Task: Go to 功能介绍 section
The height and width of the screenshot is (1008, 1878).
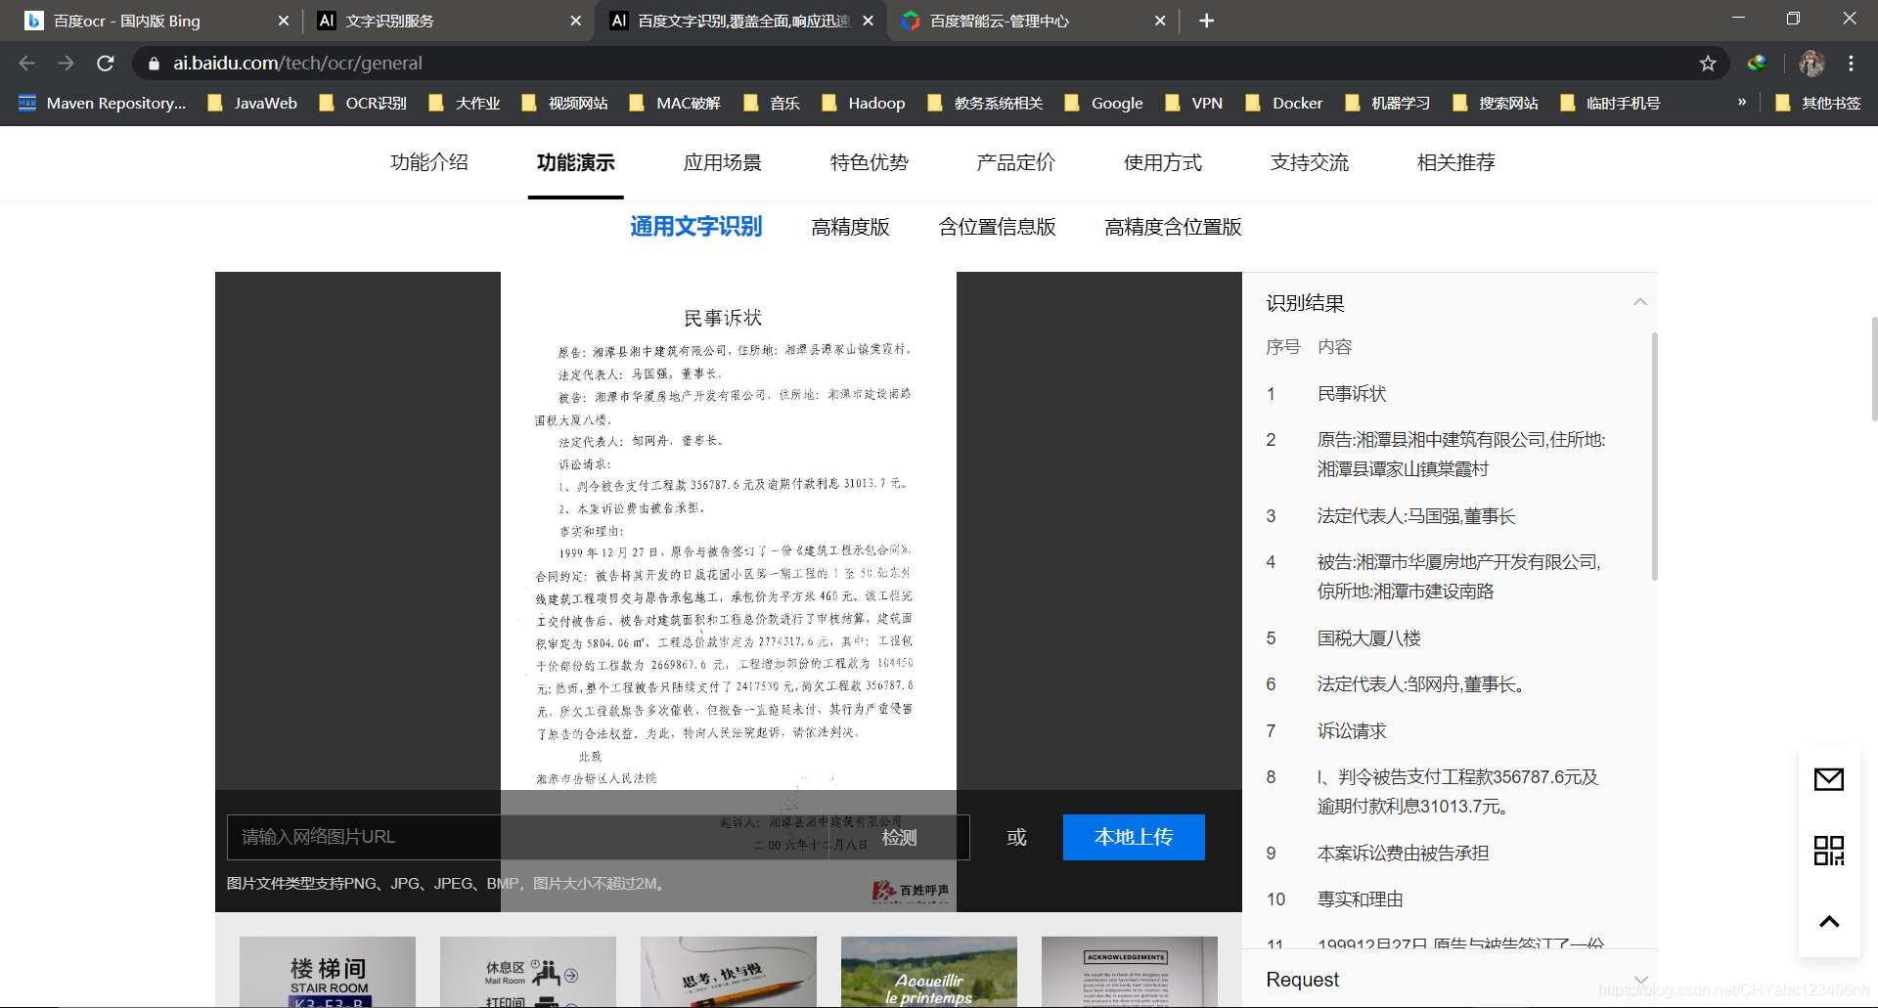Action: [429, 162]
